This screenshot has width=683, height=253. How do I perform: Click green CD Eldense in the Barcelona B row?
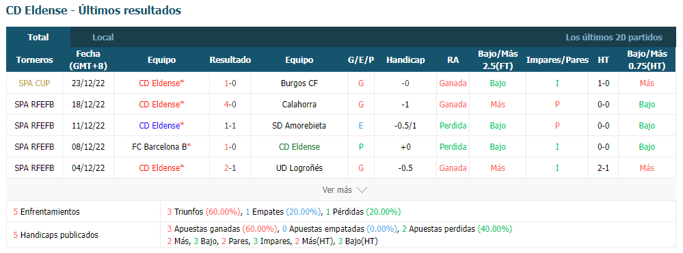click(299, 147)
